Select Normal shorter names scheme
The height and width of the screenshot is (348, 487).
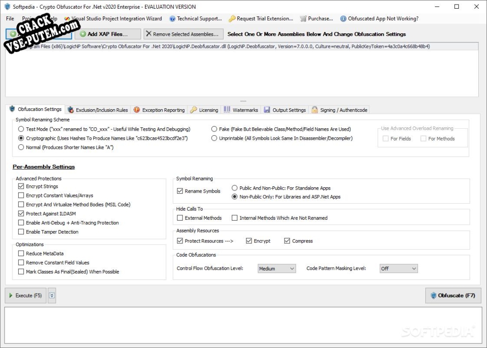click(x=21, y=148)
